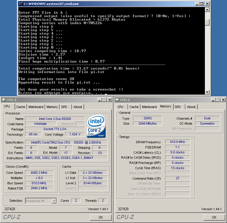Click the Revision value 'C0'
The image size is (227, 223).
tap(100, 153)
